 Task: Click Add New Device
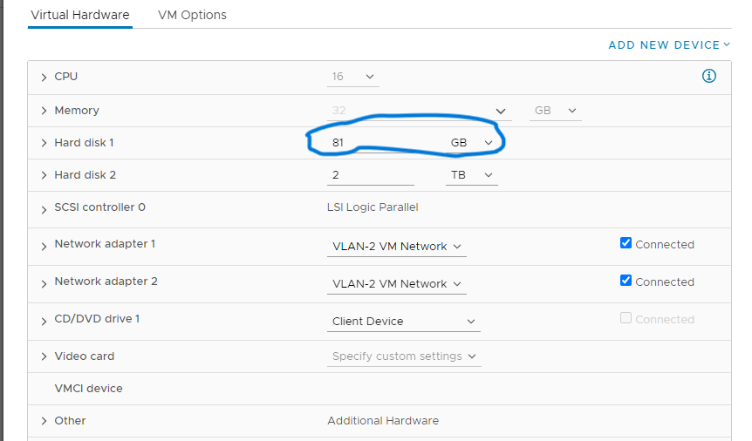(x=668, y=44)
